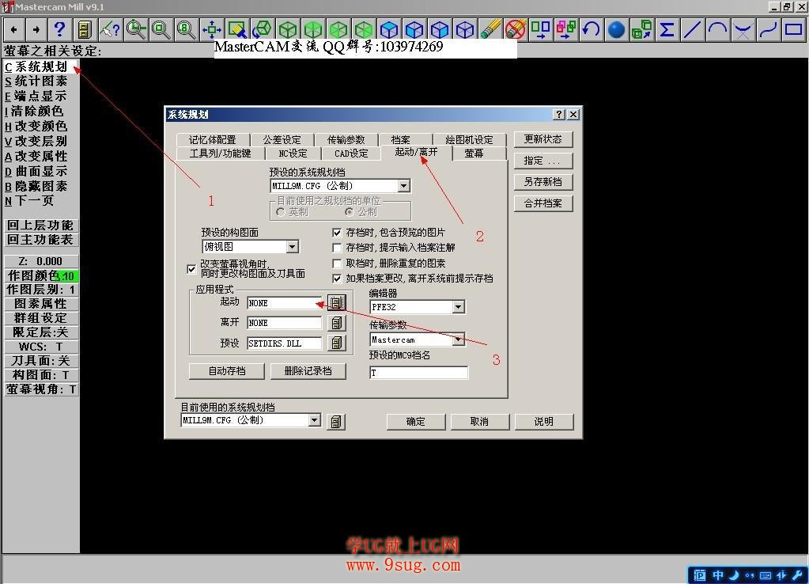Click the curved Undo arrow icon
Viewport: 809px width, 584px height.
pos(592,29)
